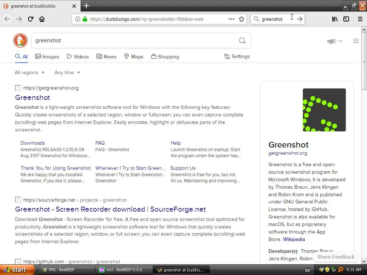Click the system tray magnifier icon
Viewport: 367px width, 275px height.
coord(340,270)
